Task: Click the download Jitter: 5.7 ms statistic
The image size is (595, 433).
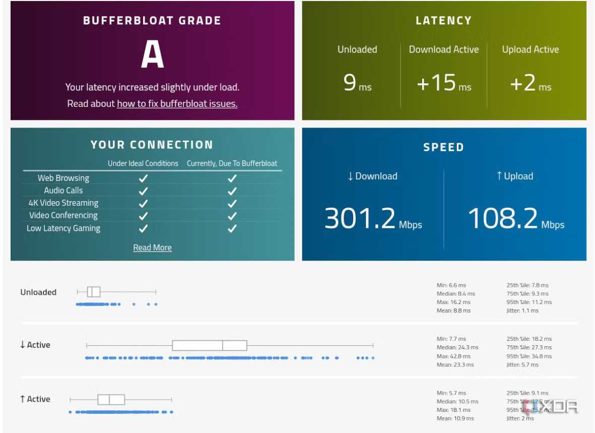Action: (x=522, y=364)
